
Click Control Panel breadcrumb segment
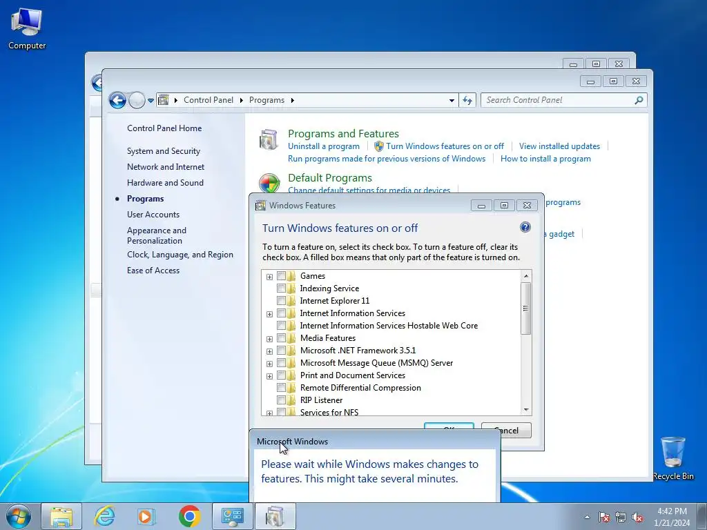(x=209, y=100)
